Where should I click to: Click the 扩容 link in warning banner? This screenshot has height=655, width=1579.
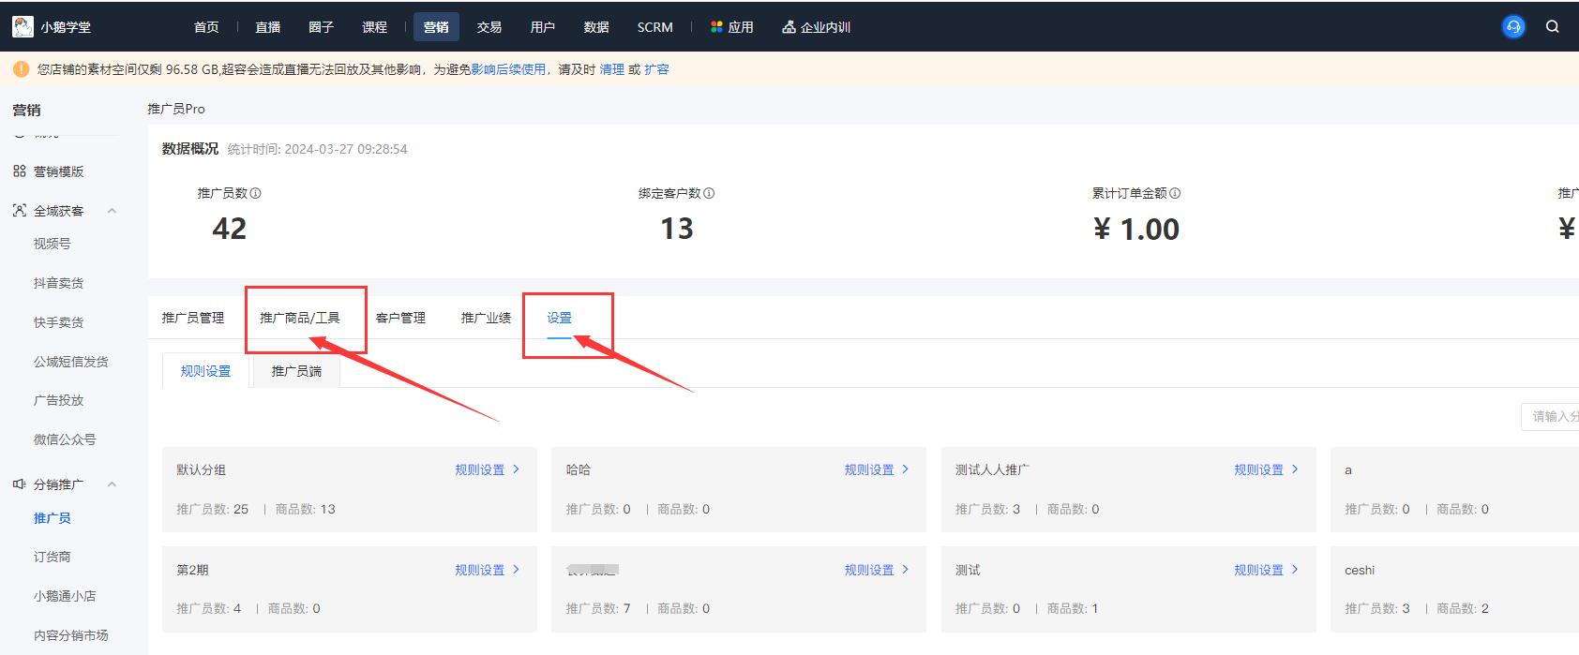pyautogui.click(x=656, y=69)
